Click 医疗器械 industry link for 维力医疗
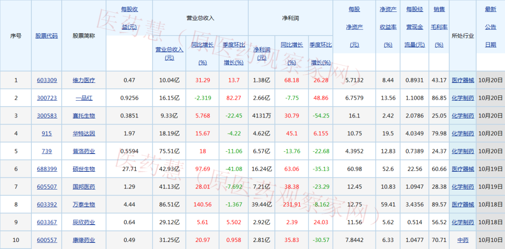505x249 pixels. [463, 80]
